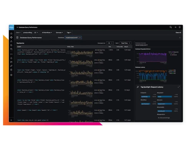Click the database icon beside Database Query Performance heading

(x=17, y=38)
